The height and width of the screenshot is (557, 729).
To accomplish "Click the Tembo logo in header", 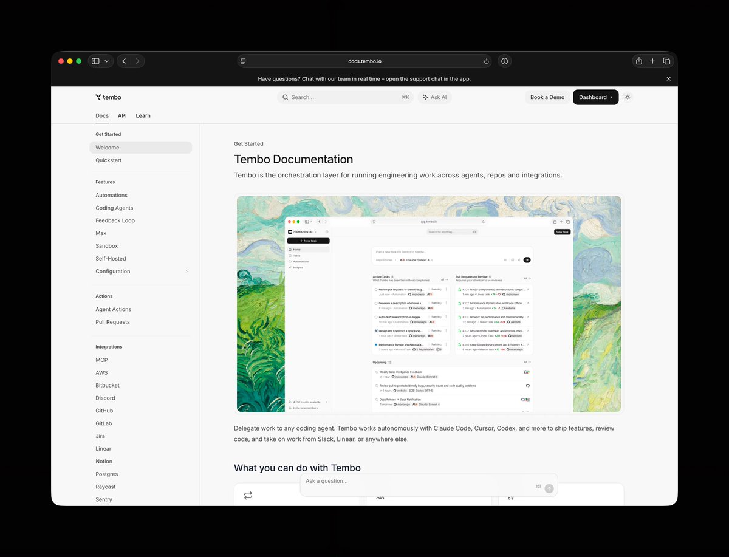I will (x=108, y=97).
